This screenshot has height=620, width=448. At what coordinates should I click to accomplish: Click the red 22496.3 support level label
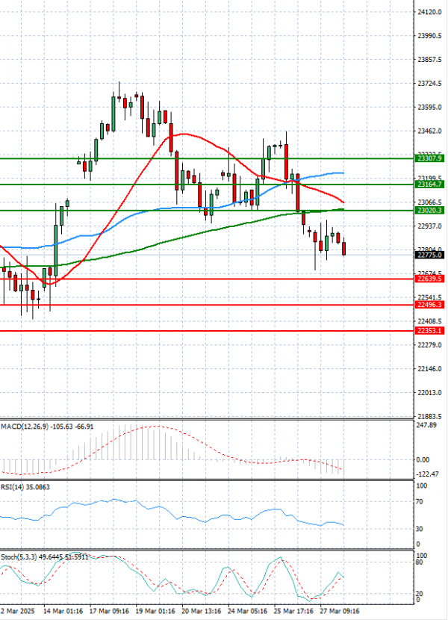click(429, 305)
